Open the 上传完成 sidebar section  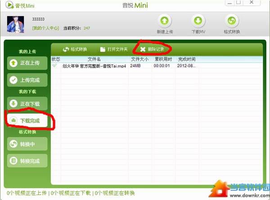click(27, 80)
